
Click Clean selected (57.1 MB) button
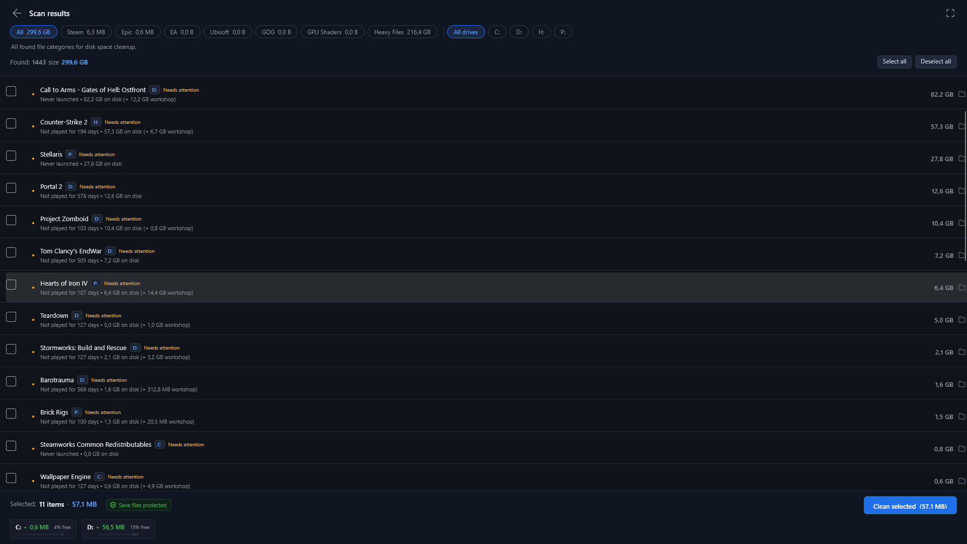[910, 506]
